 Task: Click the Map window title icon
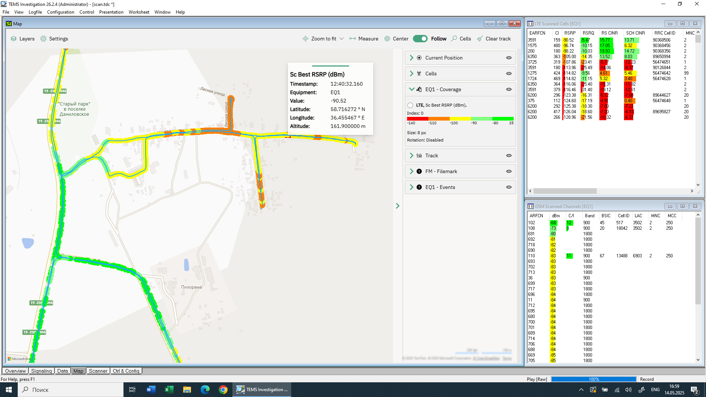pos(9,24)
